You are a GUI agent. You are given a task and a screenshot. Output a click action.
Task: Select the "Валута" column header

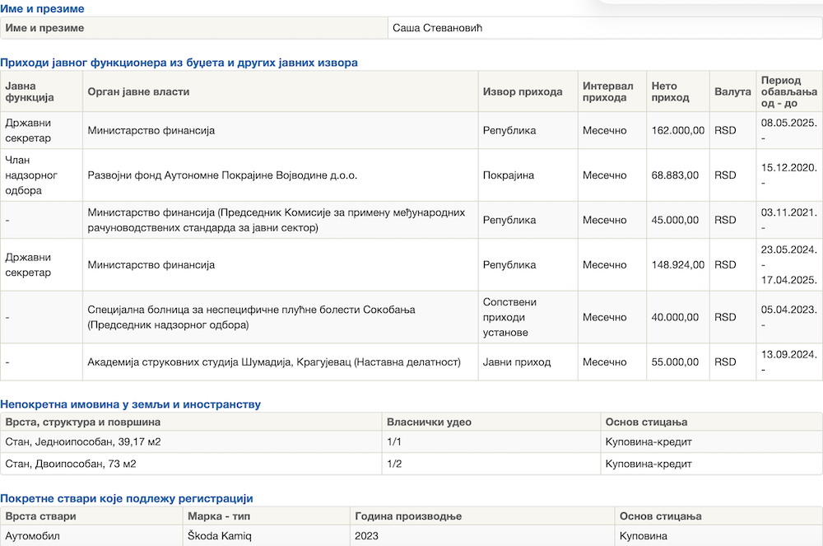[732, 91]
